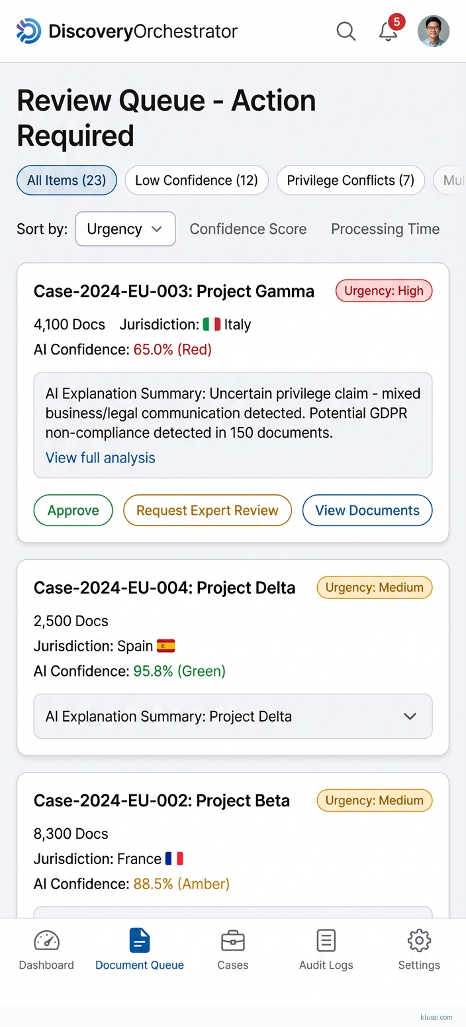Tap the Document Queue icon in the bottom nav
Image resolution: width=466 pixels, height=1027 pixels.
tap(140, 941)
